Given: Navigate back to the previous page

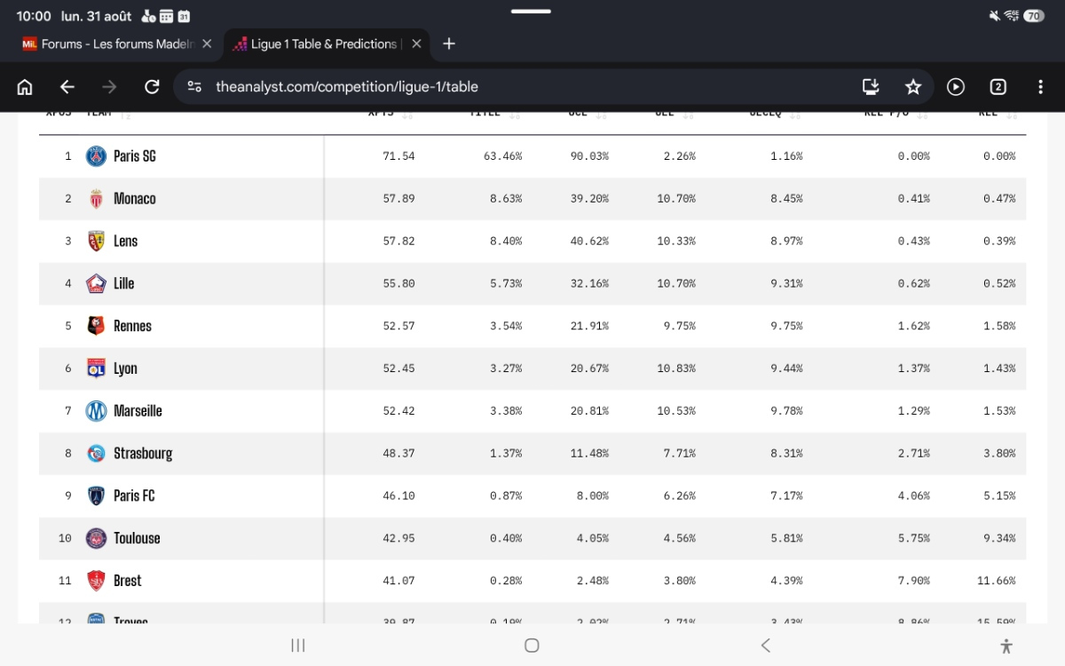Looking at the screenshot, I should coord(67,87).
